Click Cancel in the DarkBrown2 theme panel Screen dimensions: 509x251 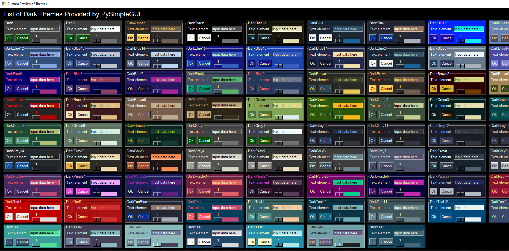447,89
